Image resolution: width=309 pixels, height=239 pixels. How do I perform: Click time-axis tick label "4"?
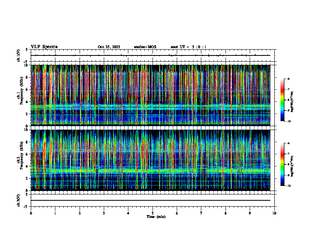pyautogui.click(x=128, y=213)
